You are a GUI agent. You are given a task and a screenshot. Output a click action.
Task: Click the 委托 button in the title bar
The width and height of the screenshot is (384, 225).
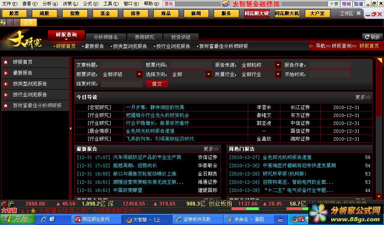coord(169,4)
